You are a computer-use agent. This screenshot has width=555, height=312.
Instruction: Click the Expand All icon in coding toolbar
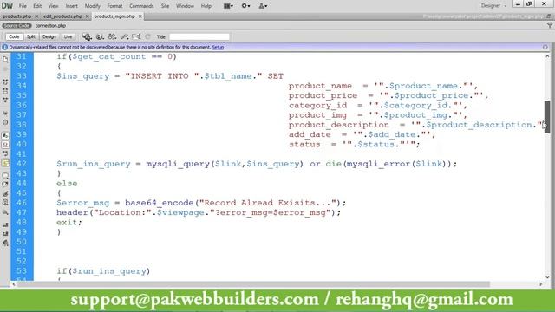click(5, 101)
